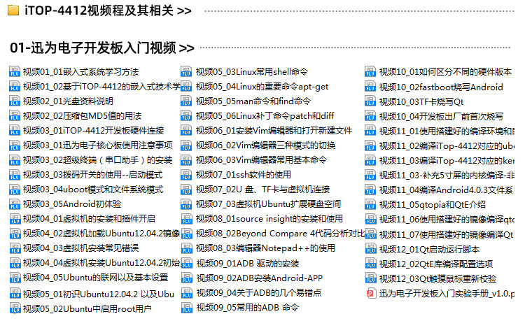Click FLV icon for 视频04_01虚拟机的安装和插件开启
Screen dimensions: 525x328
pyautogui.click(x=15, y=219)
